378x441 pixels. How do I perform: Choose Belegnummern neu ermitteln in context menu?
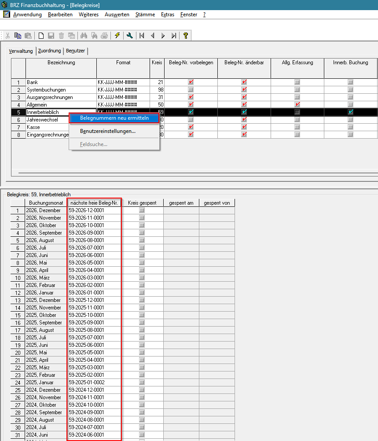114,118
